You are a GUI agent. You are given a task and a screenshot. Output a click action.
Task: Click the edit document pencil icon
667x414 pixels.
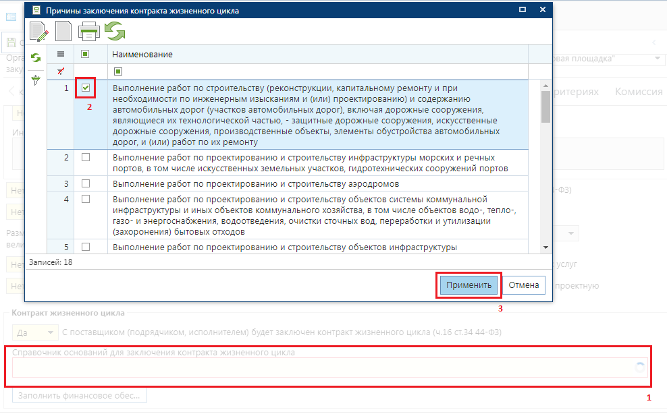(39, 32)
